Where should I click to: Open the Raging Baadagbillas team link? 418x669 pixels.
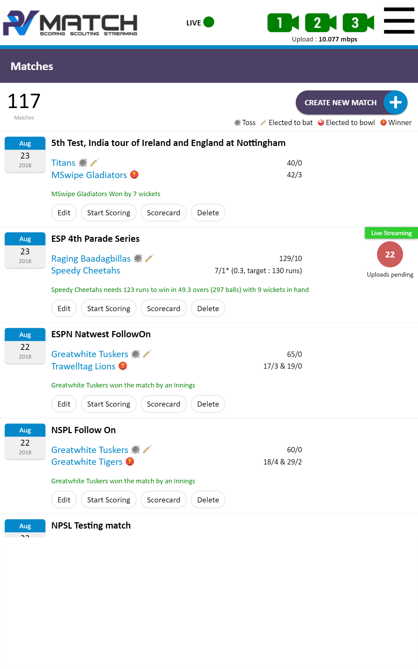91,259
